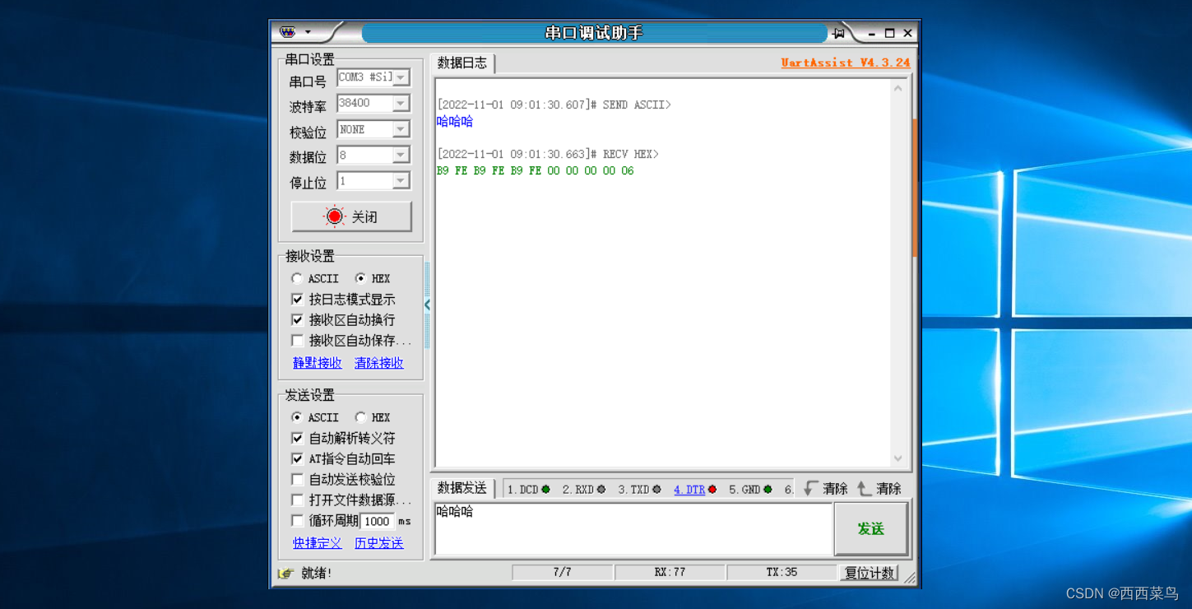This screenshot has height=609, width=1192.
Task: Click the red port status icon on 关闭 button
Action: (334, 216)
